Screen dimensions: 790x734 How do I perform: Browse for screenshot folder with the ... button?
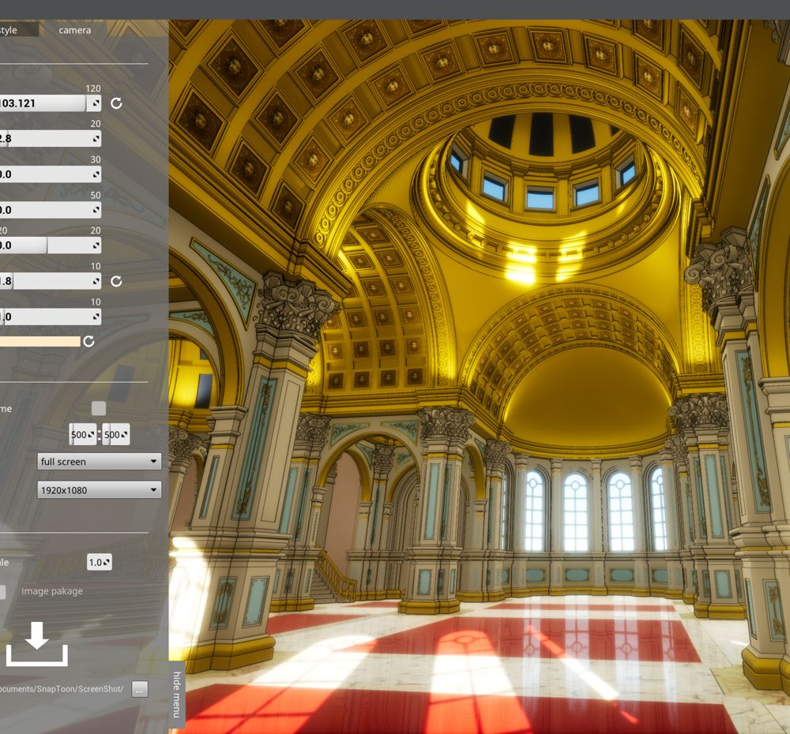coord(140,689)
